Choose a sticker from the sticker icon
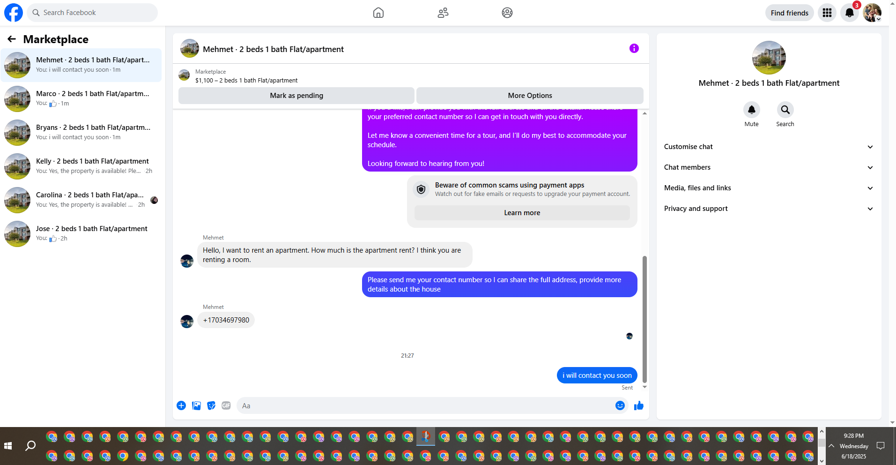This screenshot has width=896, height=465. tap(211, 405)
